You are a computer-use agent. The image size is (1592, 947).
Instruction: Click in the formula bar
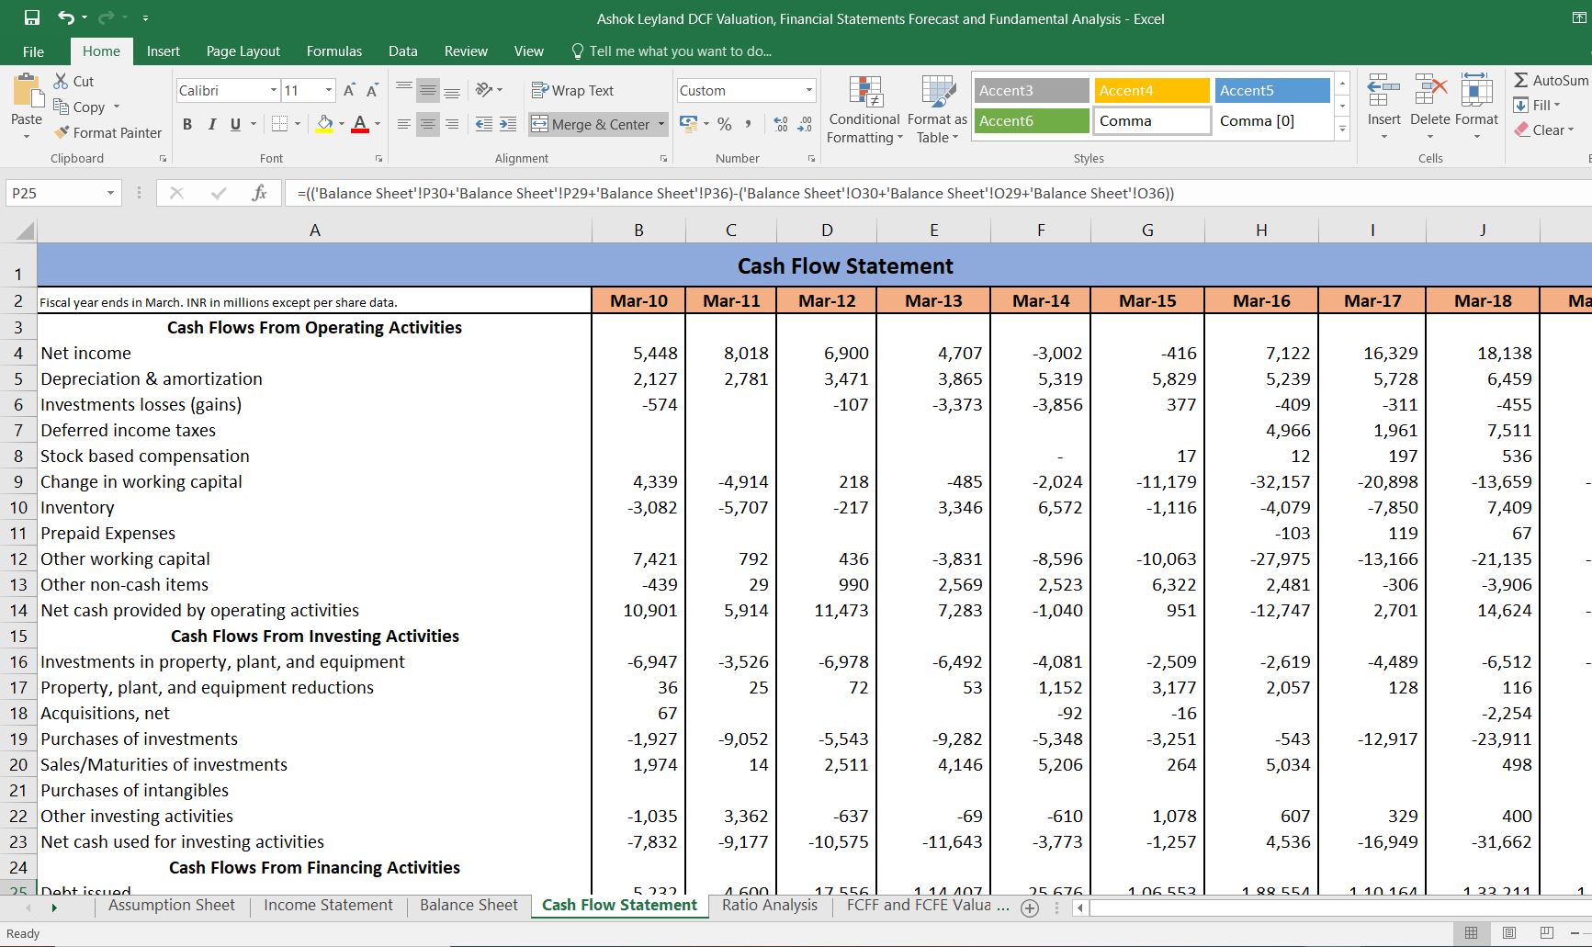click(x=937, y=193)
